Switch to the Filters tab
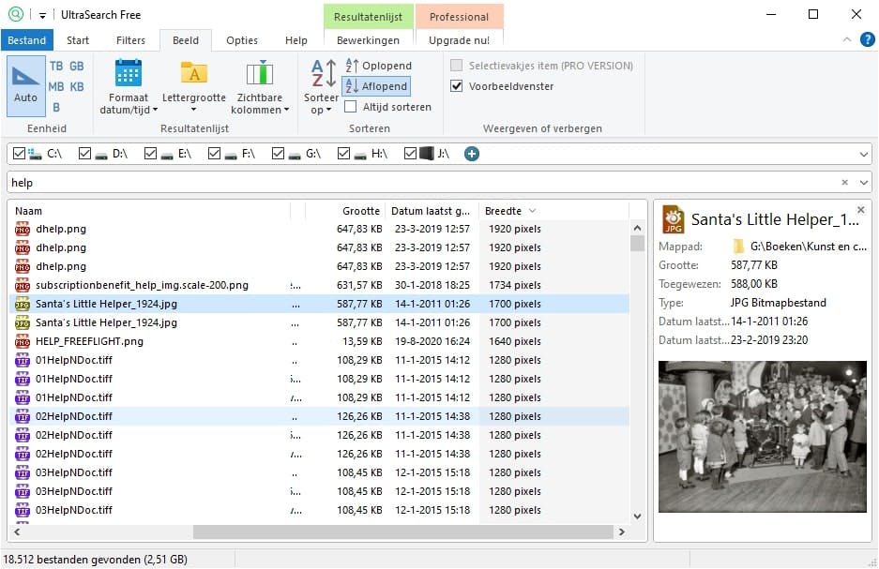Image resolution: width=879 pixels, height=569 pixels. click(x=130, y=40)
